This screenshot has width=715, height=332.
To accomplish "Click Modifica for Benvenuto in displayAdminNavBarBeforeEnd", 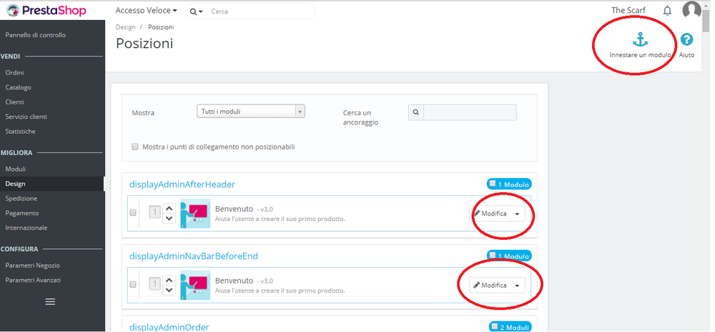I will 490,285.
